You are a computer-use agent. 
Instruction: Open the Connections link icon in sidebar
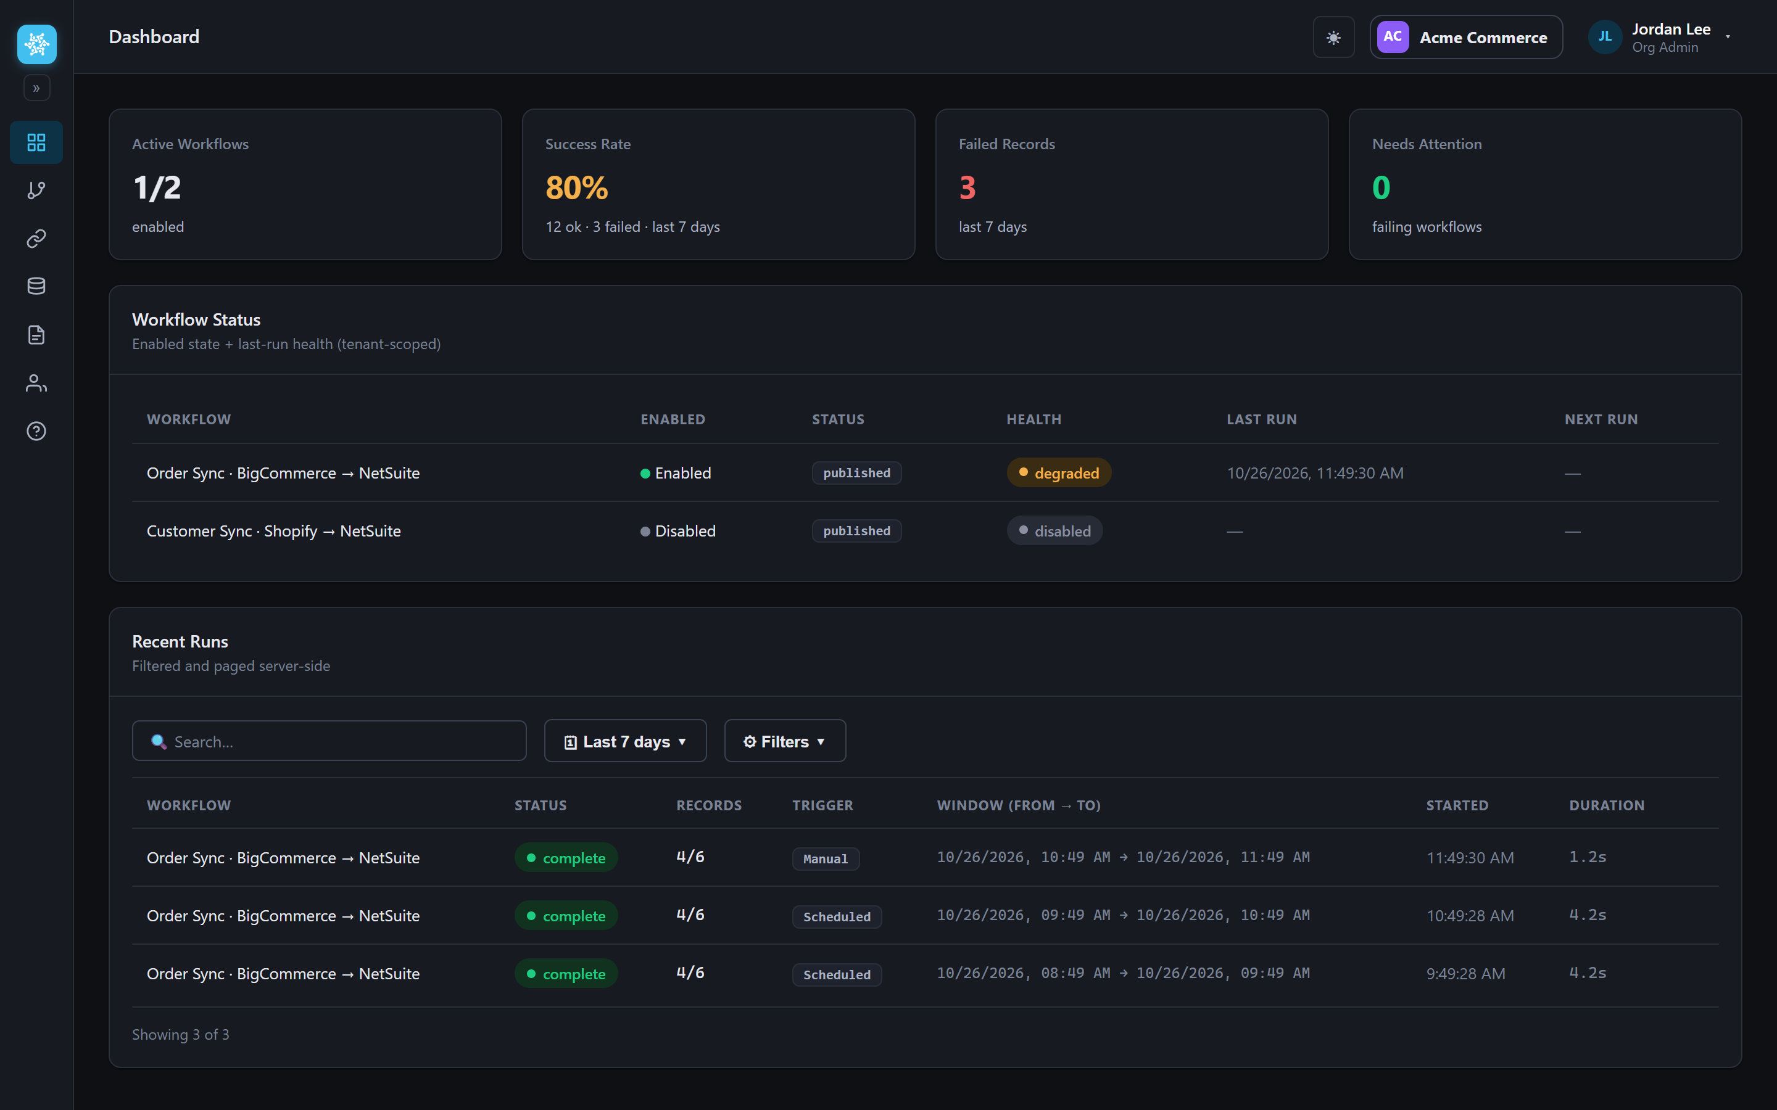click(37, 239)
